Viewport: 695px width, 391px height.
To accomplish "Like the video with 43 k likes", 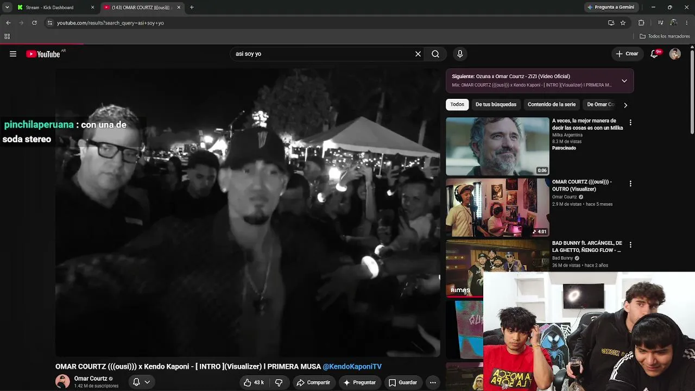I will pos(254,382).
